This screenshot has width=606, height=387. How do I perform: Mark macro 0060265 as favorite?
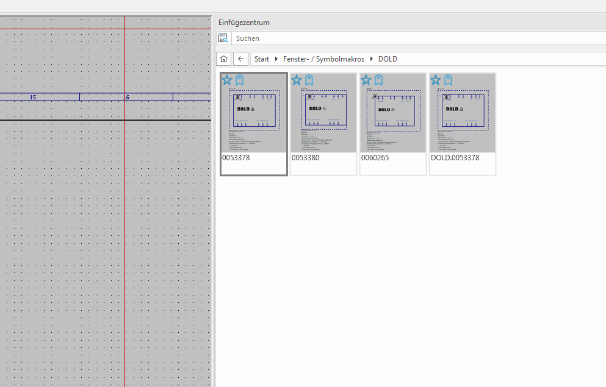click(x=366, y=80)
